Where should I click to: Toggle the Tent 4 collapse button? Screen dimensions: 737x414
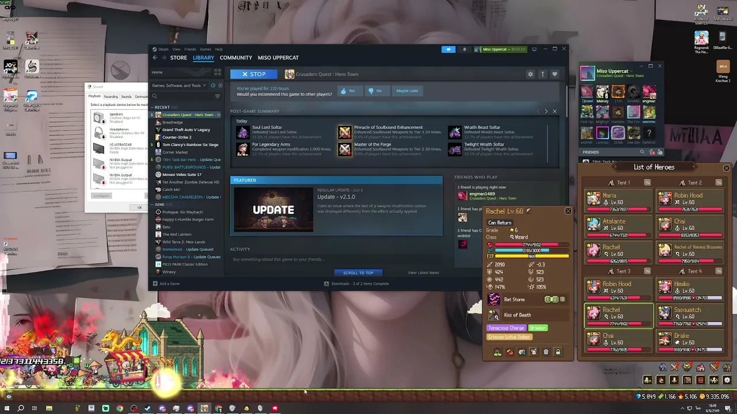tap(719, 271)
